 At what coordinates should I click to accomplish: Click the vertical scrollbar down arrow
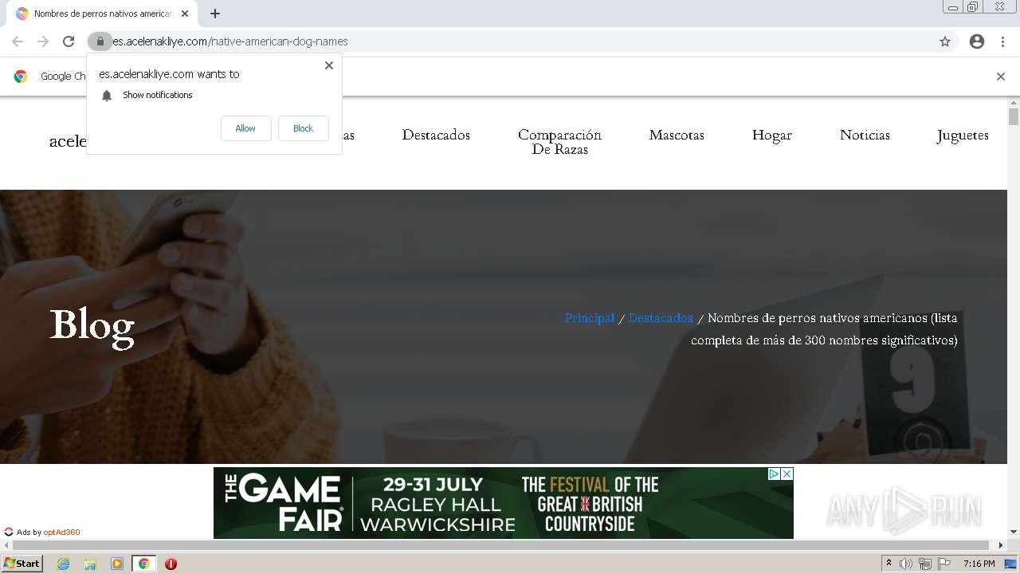pos(1014,532)
